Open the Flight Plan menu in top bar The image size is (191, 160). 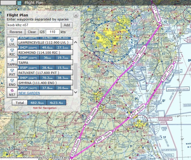(x=34, y=3)
